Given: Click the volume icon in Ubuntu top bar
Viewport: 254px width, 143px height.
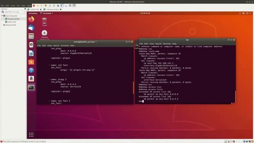Looking at the screenshot, I should 243,13.
